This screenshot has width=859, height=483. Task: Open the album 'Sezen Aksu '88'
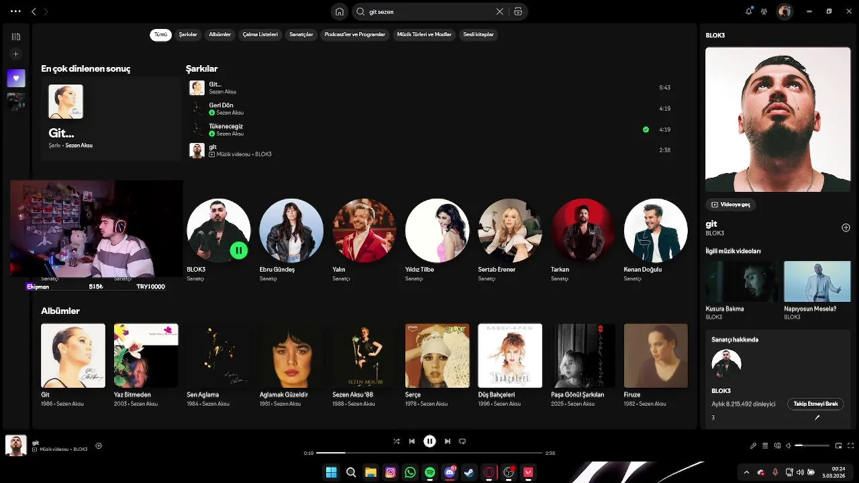(x=364, y=365)
